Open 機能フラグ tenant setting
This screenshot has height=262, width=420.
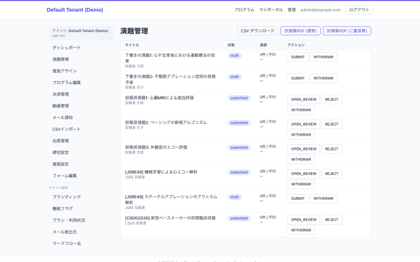[x=81, y=208]
